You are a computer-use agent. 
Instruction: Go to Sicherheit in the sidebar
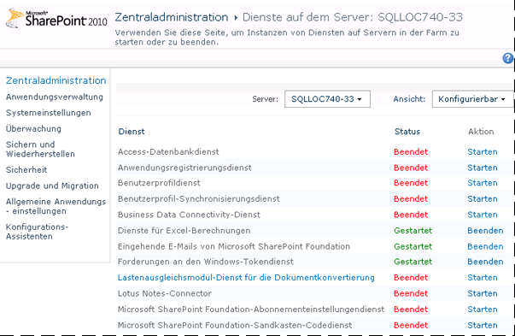[x=26, y=170]
